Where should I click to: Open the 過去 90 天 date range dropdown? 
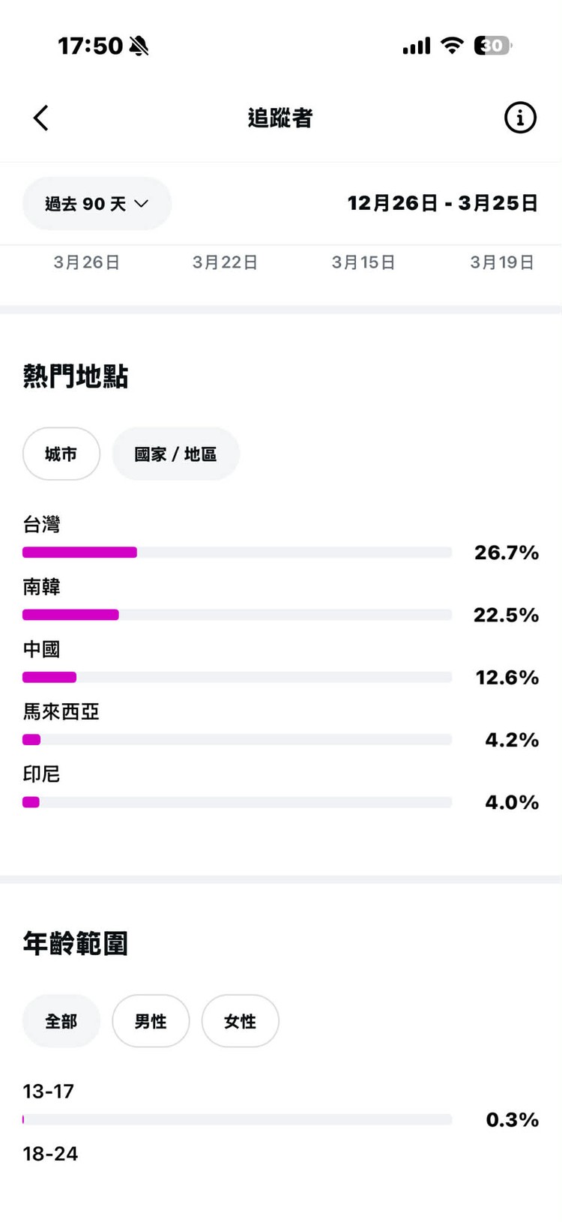pyautogui.click(x=96, y=203)
